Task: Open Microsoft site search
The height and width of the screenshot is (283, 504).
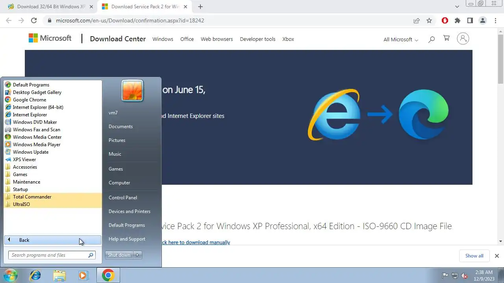Action: 432,39
